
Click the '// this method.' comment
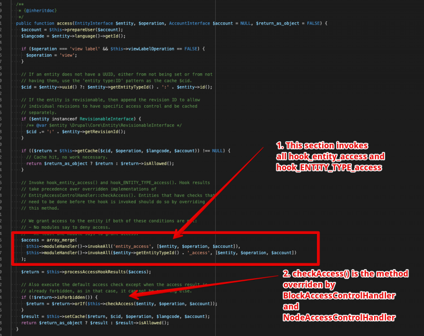(40, 208)
